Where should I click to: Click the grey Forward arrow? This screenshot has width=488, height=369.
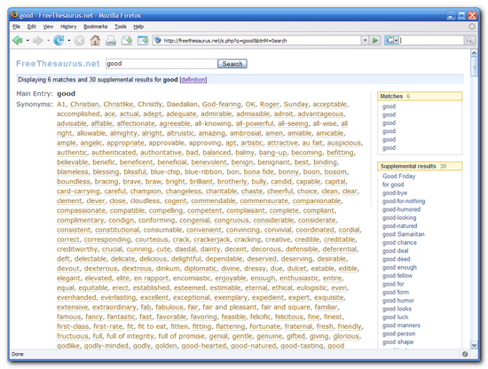[x=37, y=41]
